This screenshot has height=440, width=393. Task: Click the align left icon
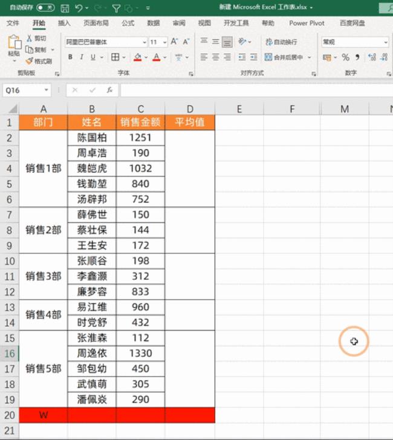[204, 57]
